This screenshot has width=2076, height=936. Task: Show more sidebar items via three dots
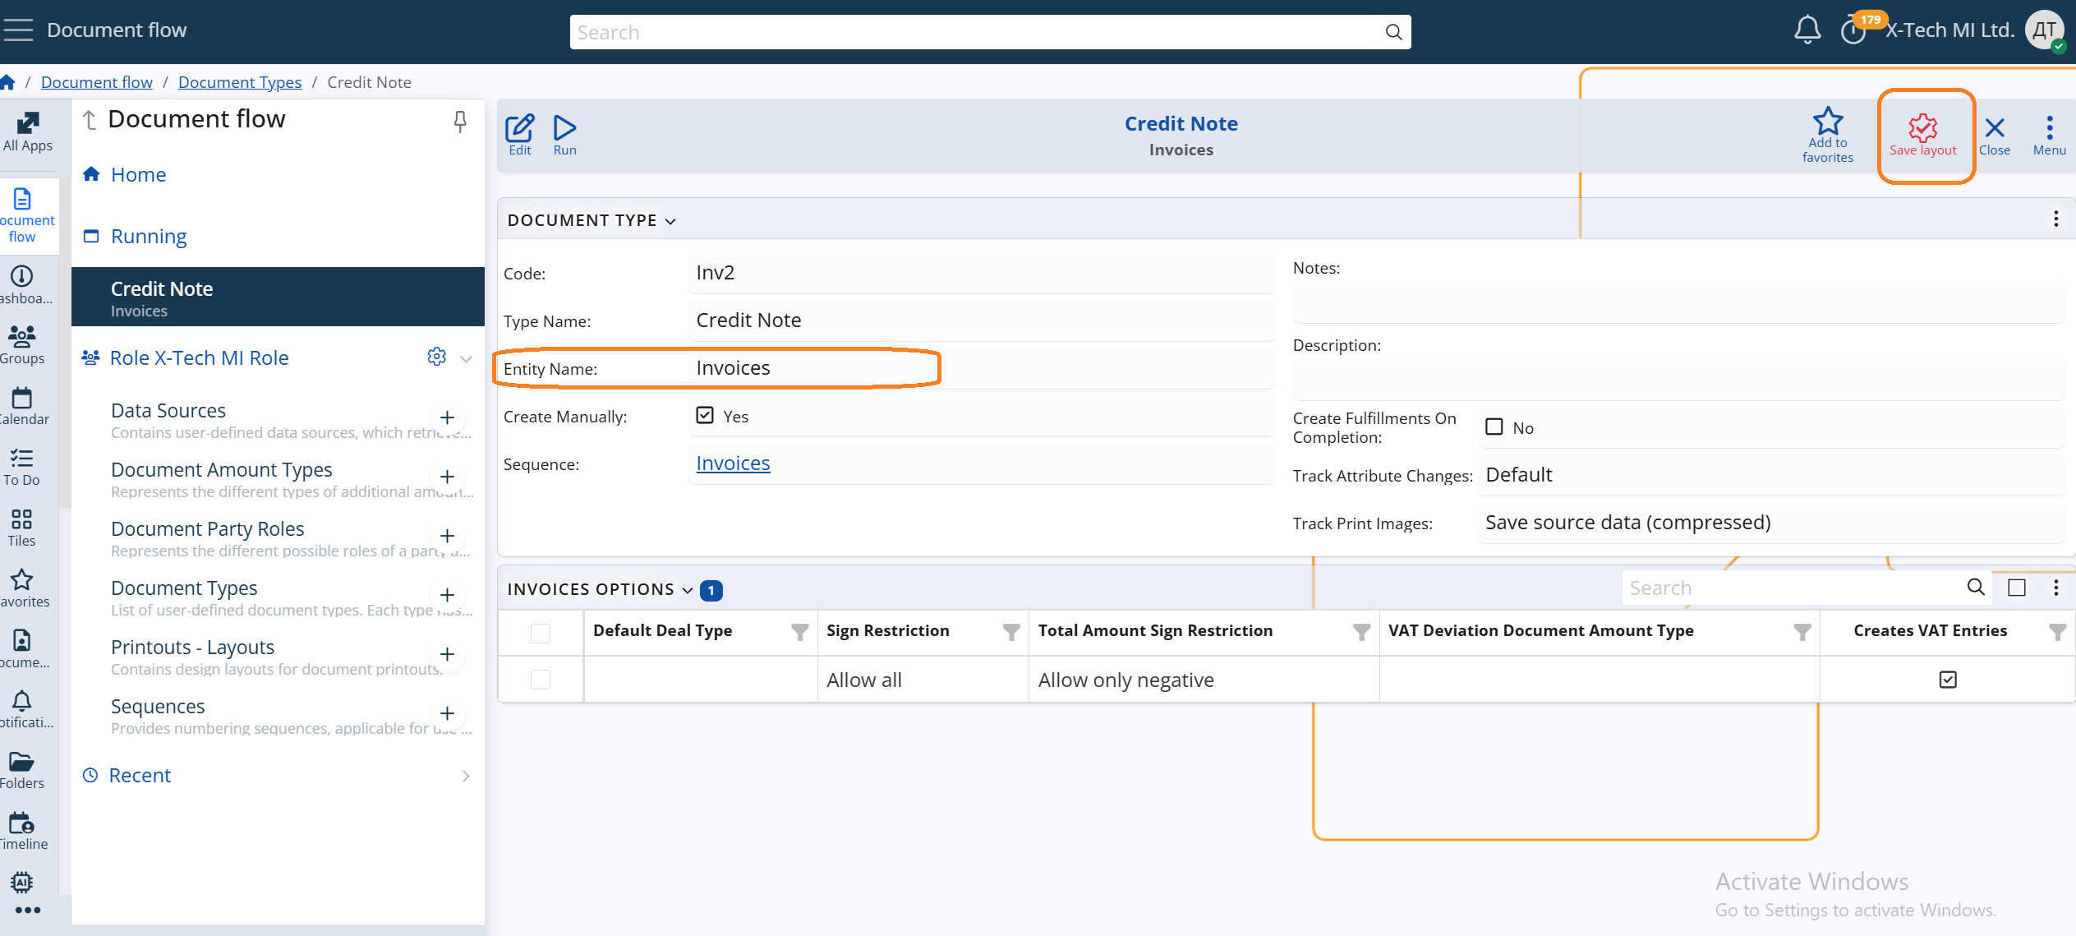click(x=27, y=910)
